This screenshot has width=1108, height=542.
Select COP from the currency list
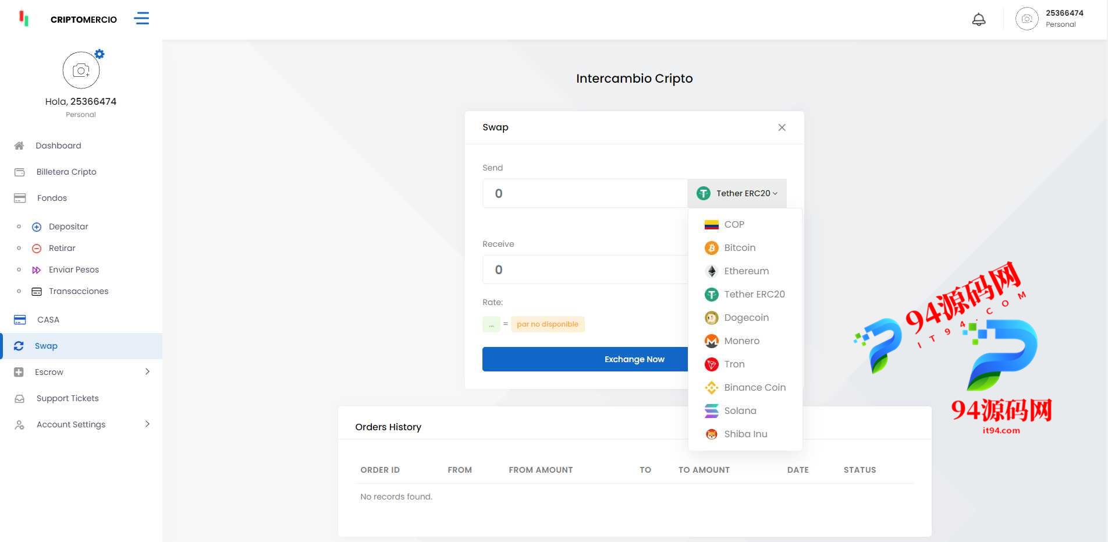[745, 225]
